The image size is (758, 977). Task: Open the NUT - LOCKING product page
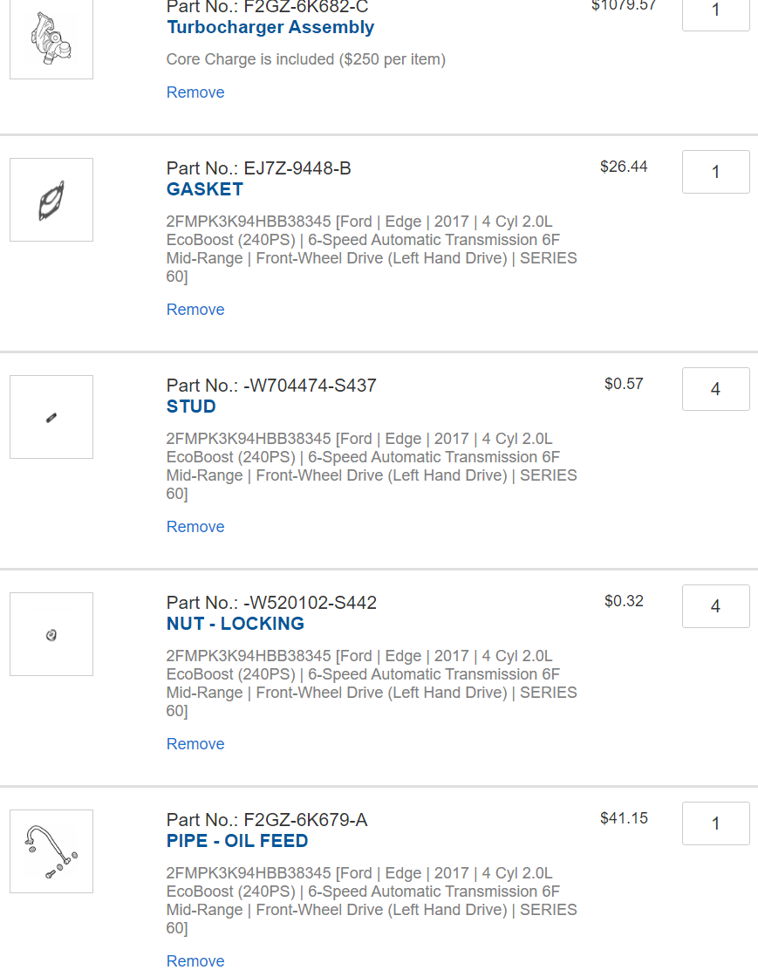[236, 624]
